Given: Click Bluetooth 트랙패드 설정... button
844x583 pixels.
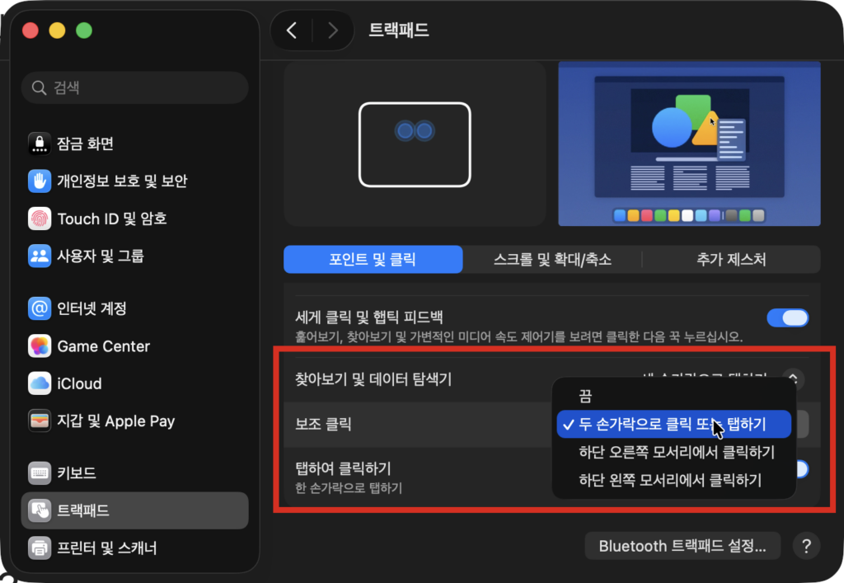Looking at the screenshot, I should (682, 547).
